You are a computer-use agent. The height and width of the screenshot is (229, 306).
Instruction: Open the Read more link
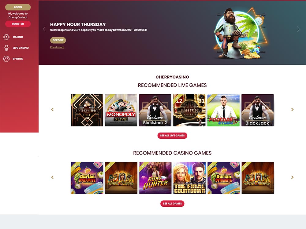click(57, 47)
